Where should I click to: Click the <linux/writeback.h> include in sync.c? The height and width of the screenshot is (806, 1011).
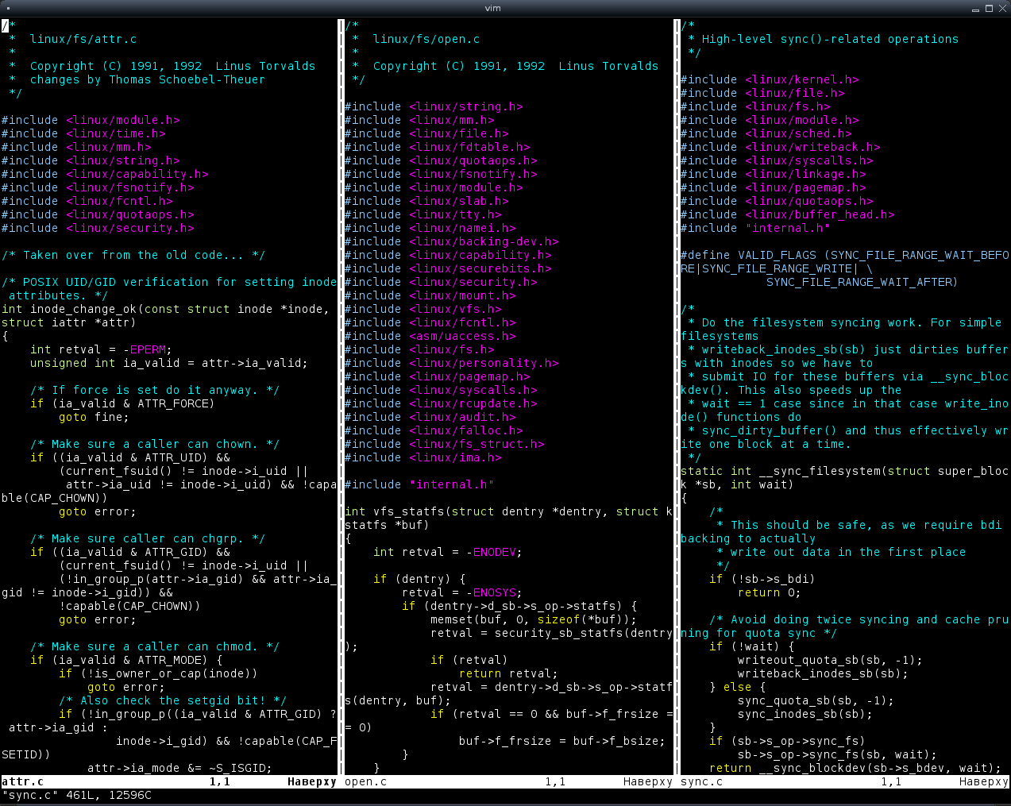point(812,147)
